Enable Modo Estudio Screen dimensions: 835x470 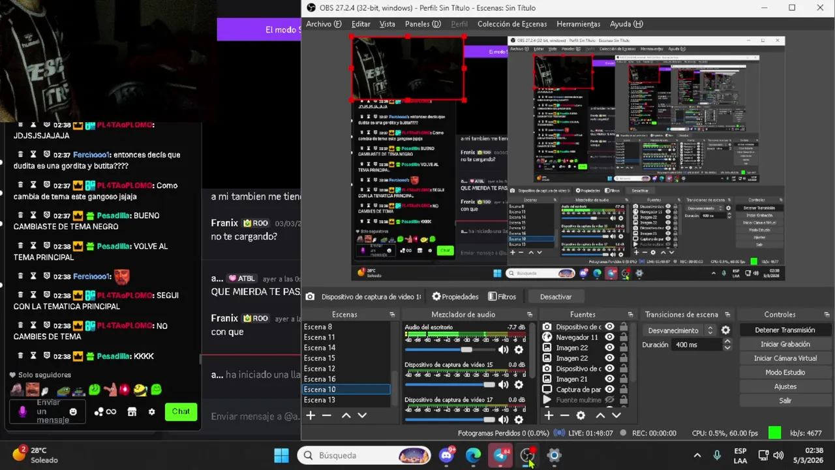(785, 372)
